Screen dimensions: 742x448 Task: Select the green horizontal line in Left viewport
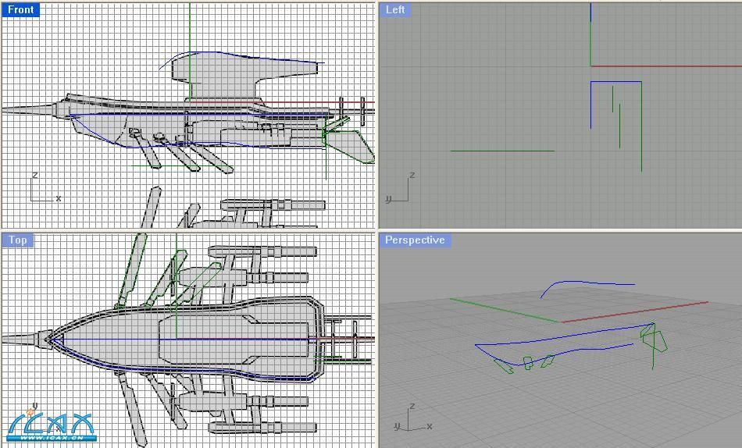tap(502, 151)
